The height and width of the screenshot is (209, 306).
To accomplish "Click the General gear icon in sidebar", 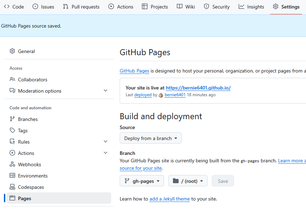I will pos(12,51).
